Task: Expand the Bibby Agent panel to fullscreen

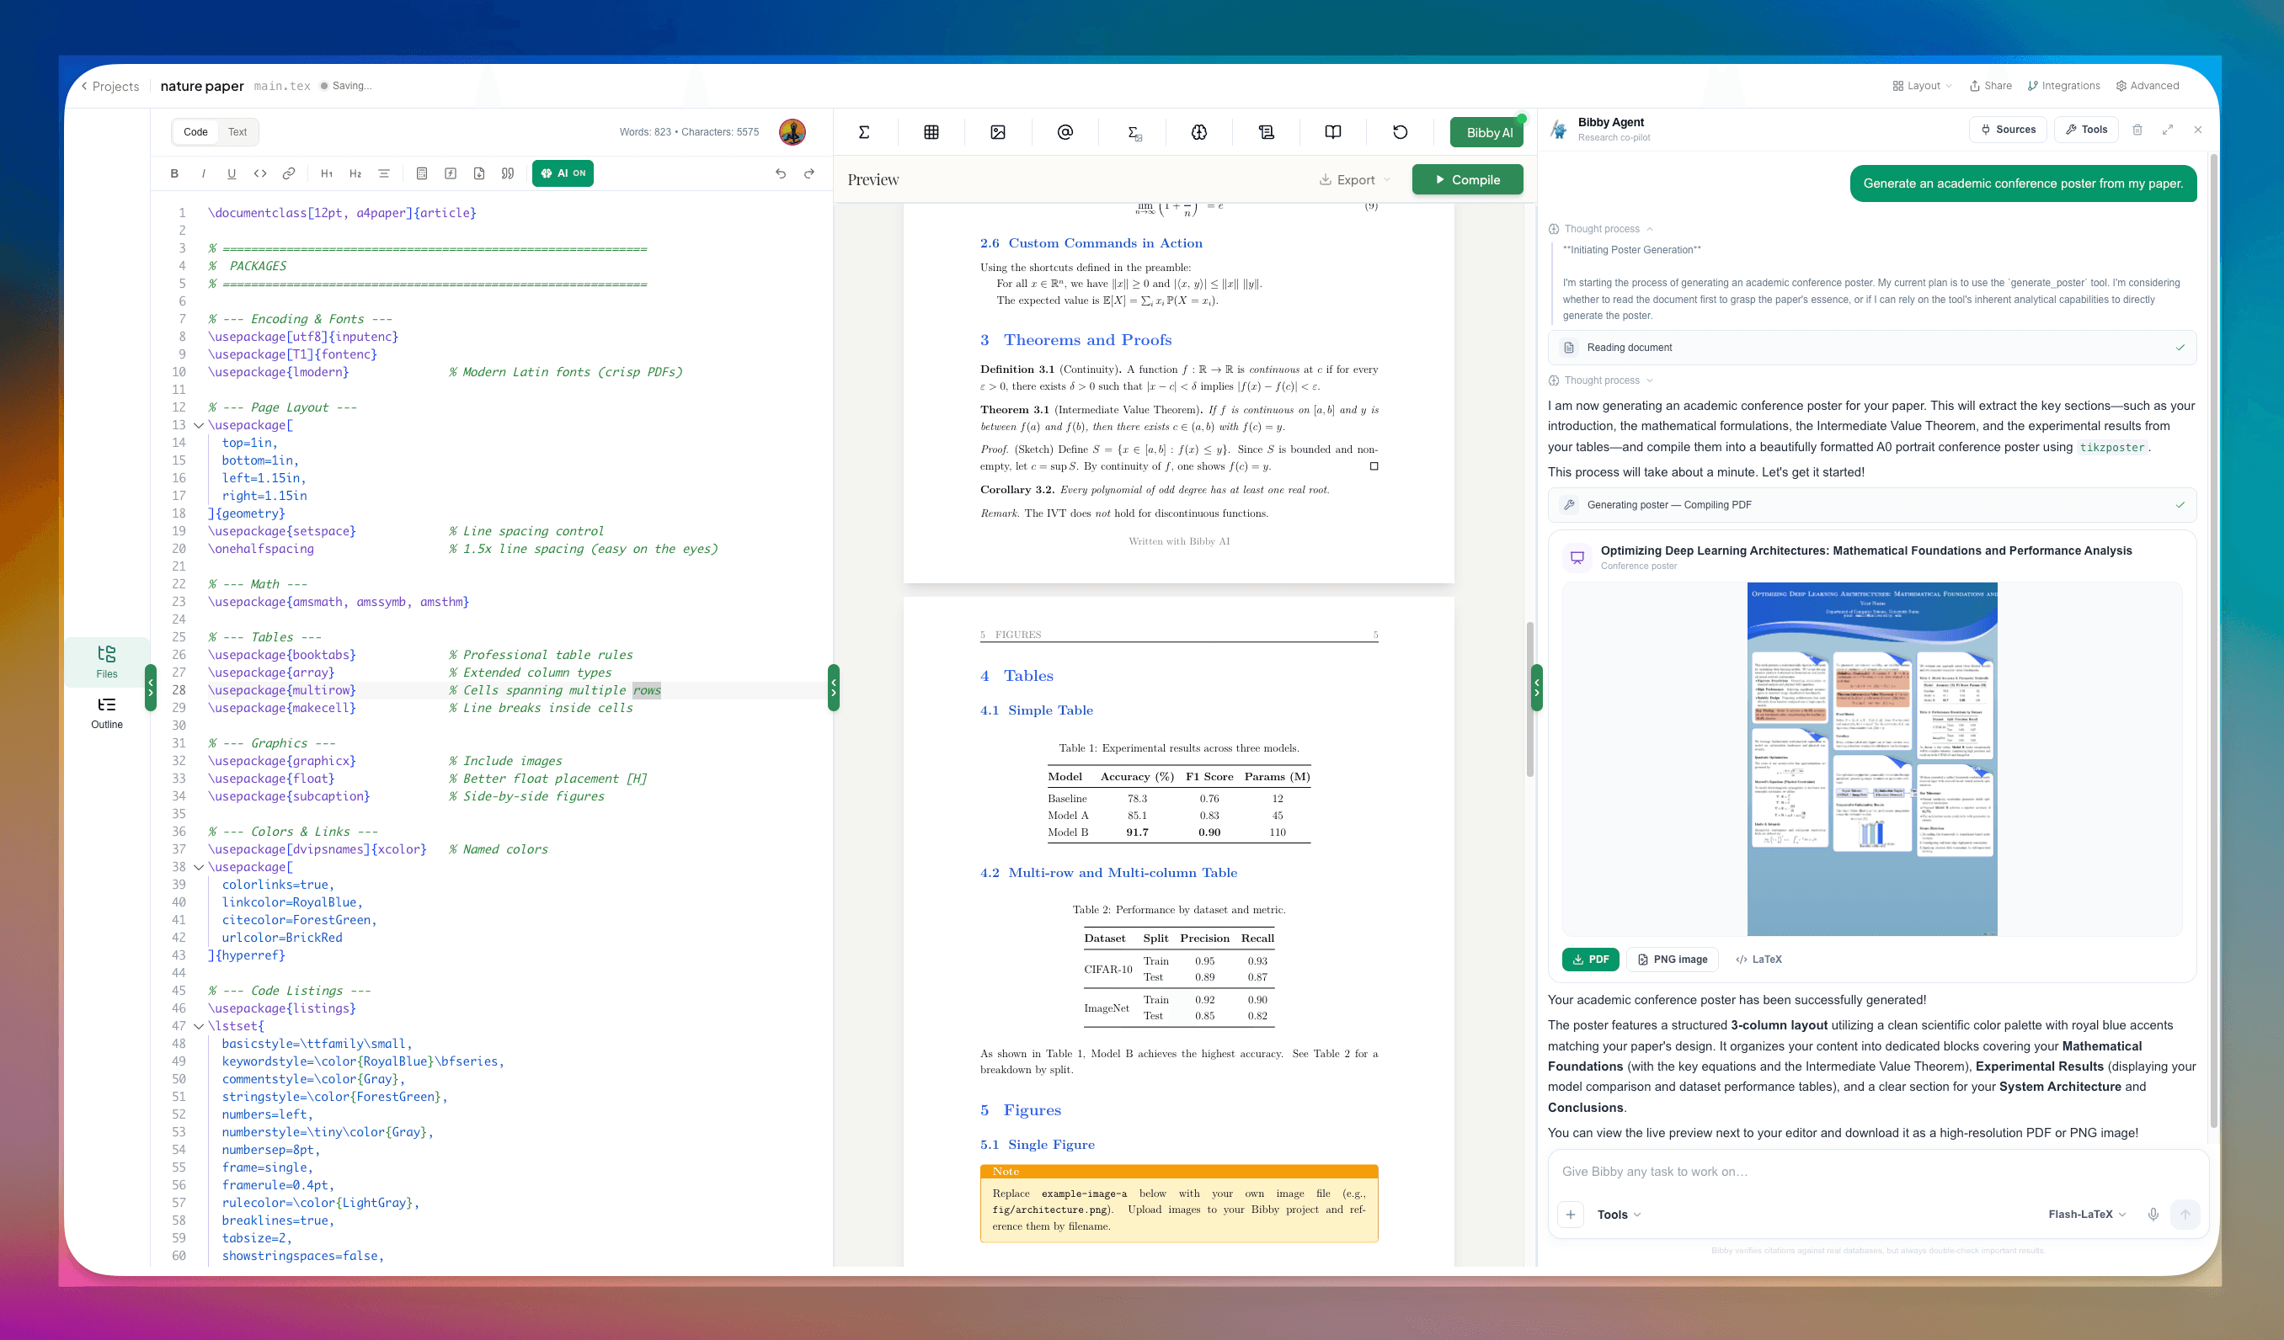Action: [x=2167, y=130]
